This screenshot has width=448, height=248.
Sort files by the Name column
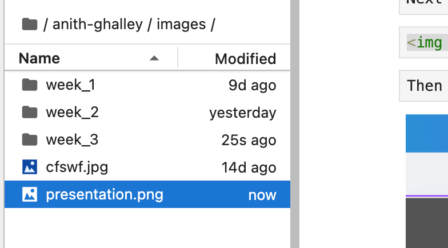pyautogui.click(x=39, y=58)
